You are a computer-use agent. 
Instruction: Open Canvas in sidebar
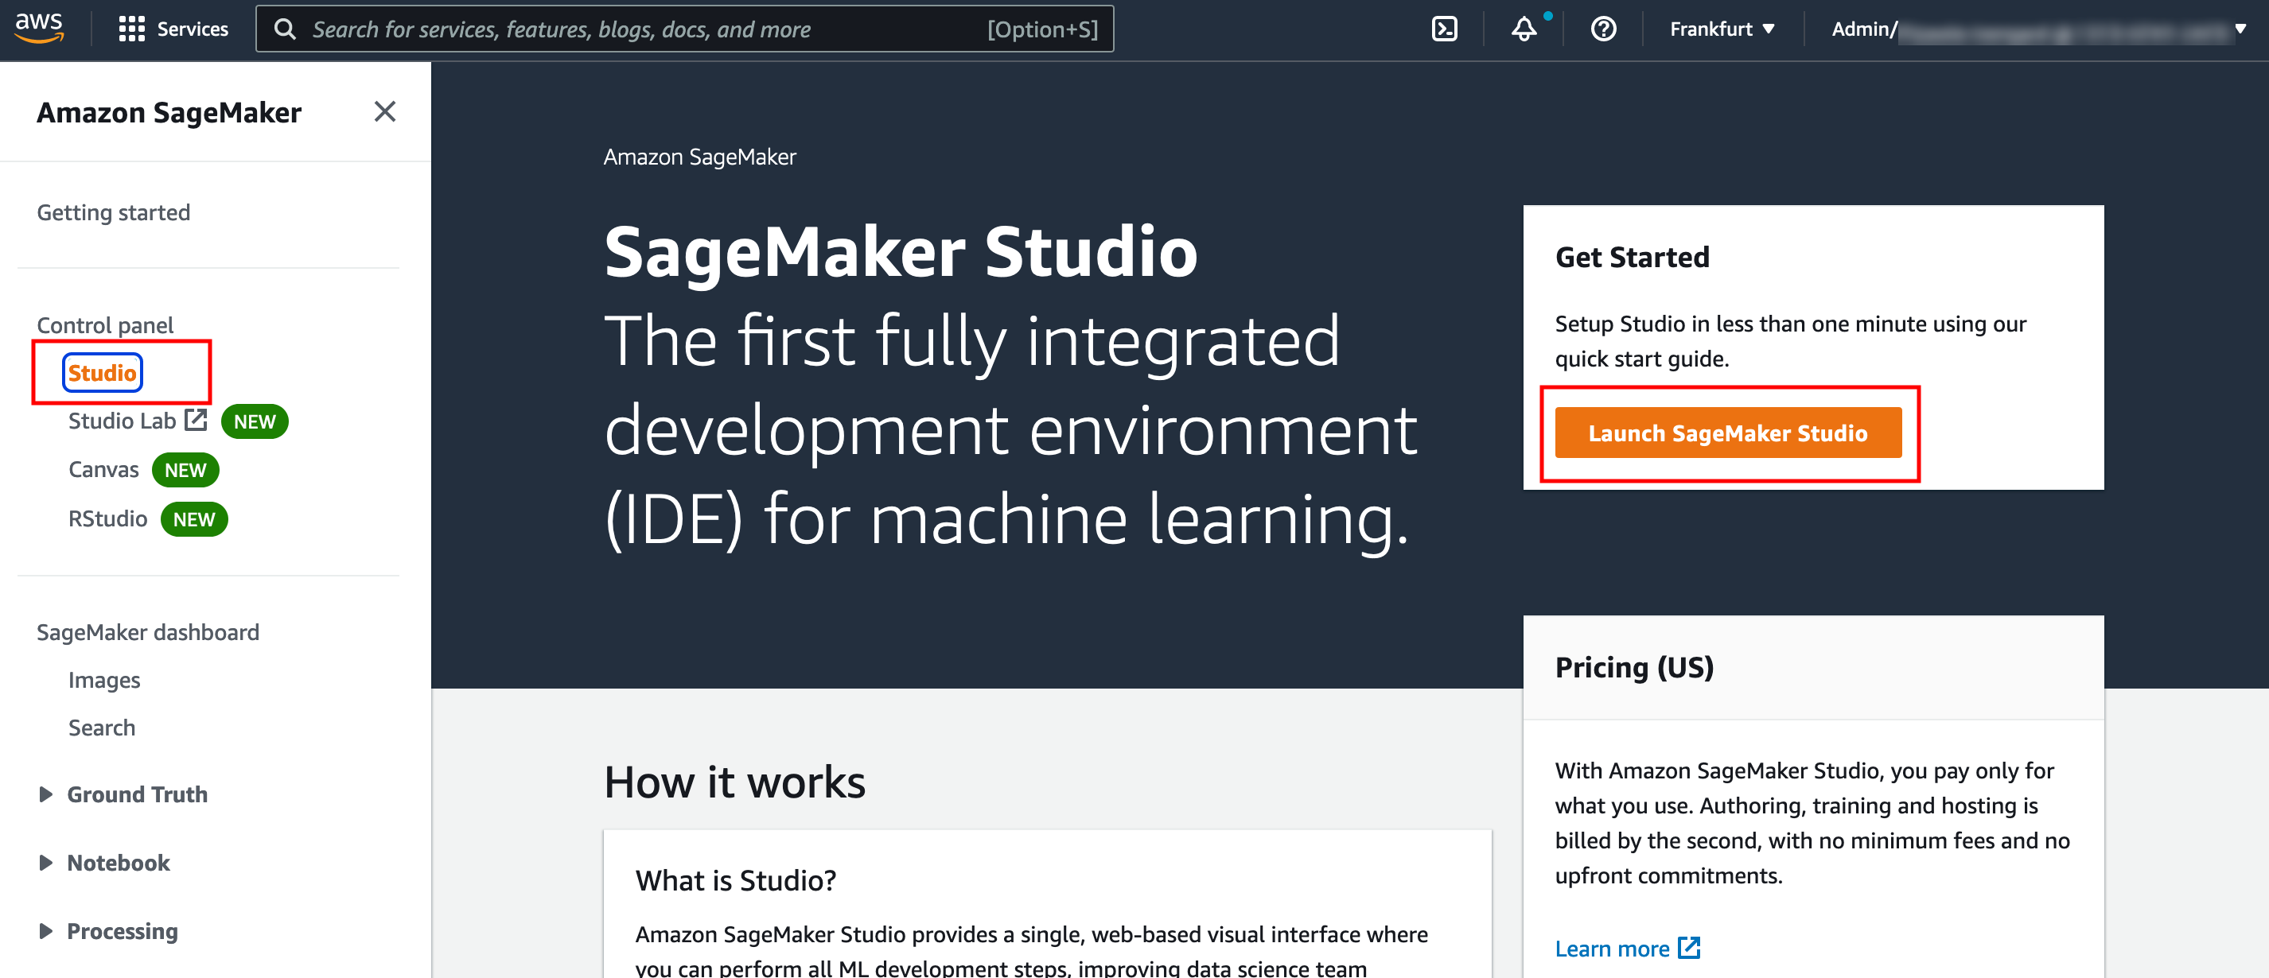coord(104,469)
